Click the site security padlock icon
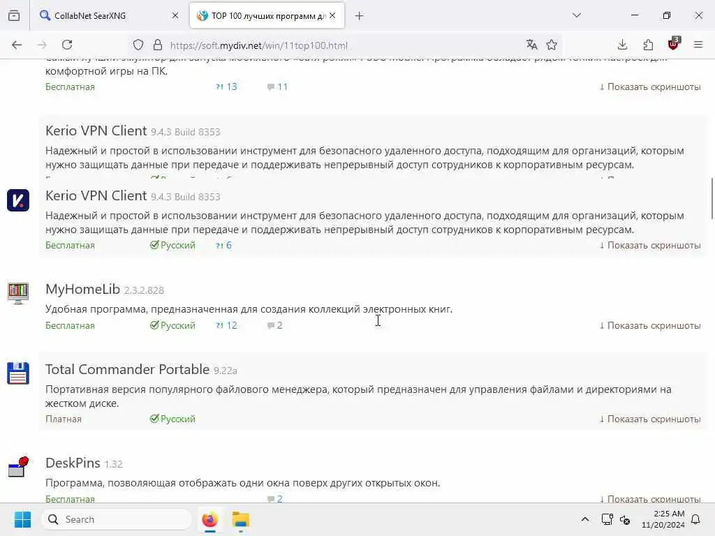The image size is (715, 536). 158,45
